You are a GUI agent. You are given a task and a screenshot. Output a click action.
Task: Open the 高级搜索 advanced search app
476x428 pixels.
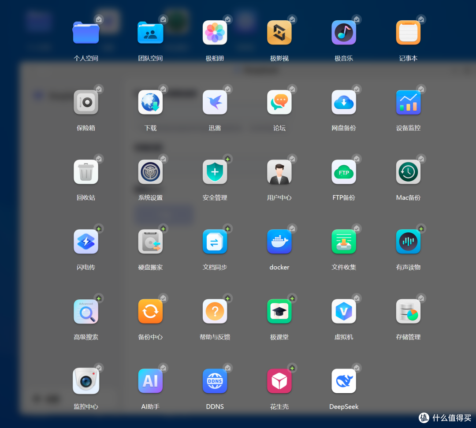86,312
